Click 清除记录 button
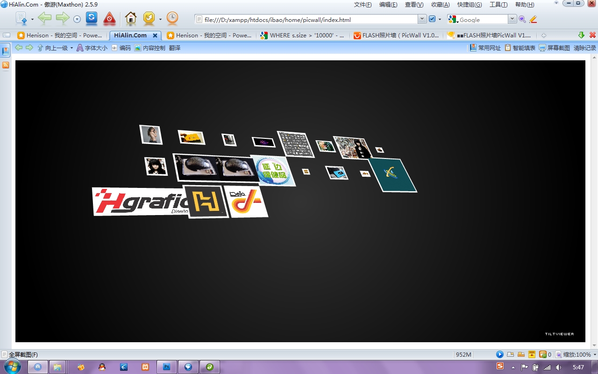 [585, 48]
